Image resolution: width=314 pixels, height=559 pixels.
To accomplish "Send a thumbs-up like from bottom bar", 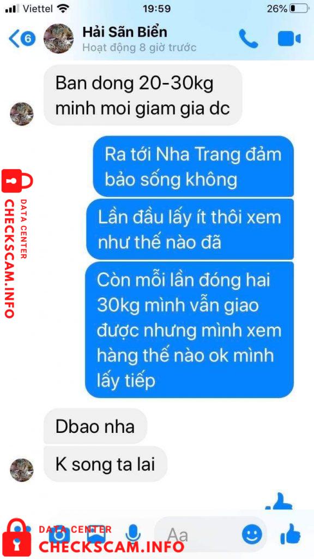I will (x=290, y=534).
